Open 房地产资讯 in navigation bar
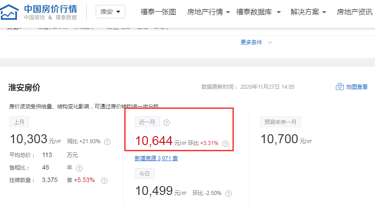Viewport: 375px width, 207px height. pos(355,12)
